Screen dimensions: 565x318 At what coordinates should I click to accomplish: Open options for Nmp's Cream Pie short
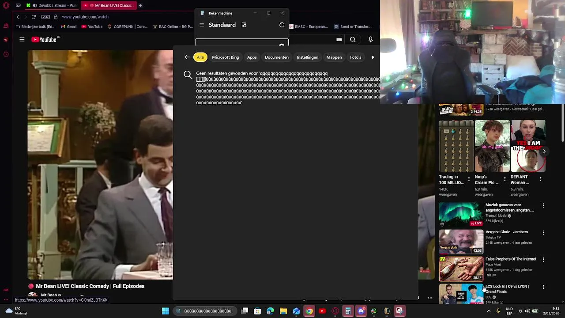click(505, 179)
